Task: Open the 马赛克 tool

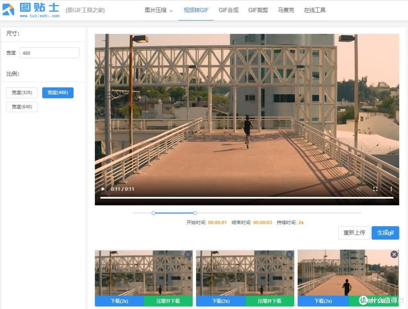Action: point(286,10)
